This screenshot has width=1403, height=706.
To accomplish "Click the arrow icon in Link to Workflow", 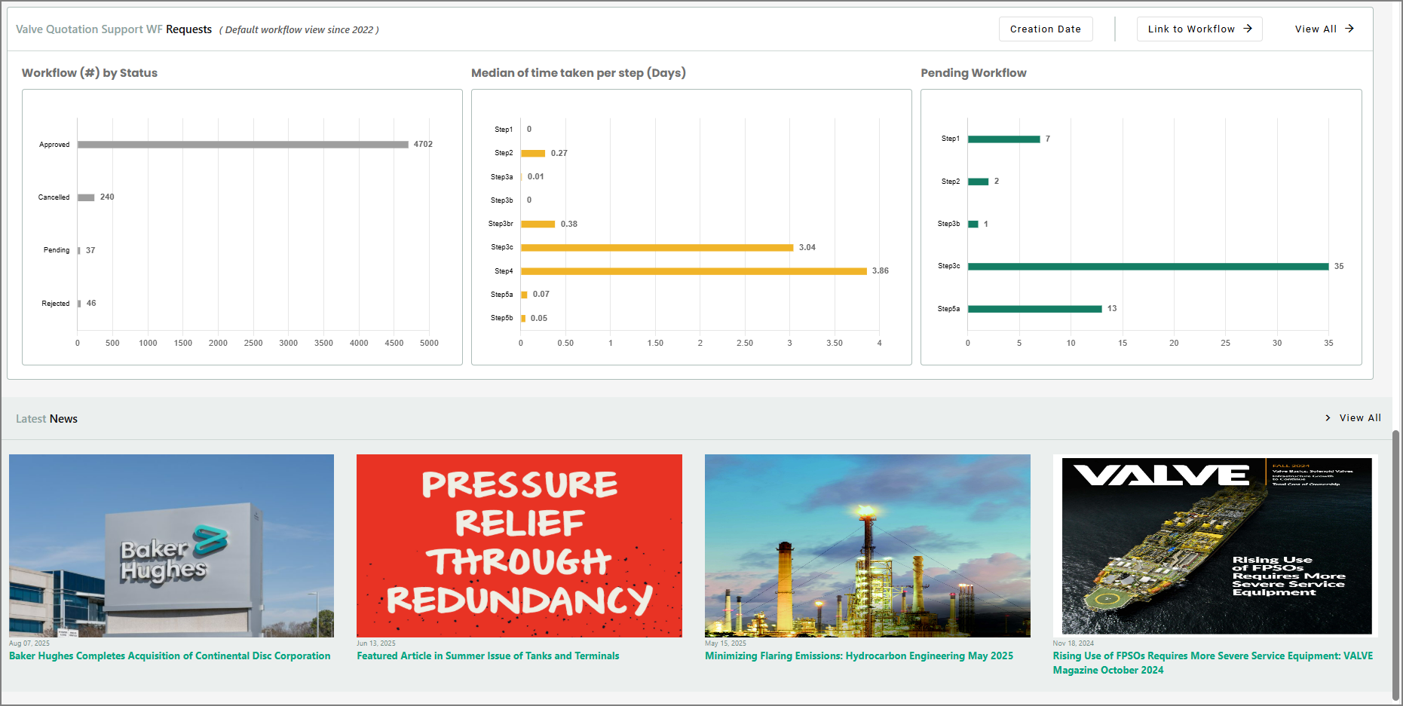I will pos(1248,29).
